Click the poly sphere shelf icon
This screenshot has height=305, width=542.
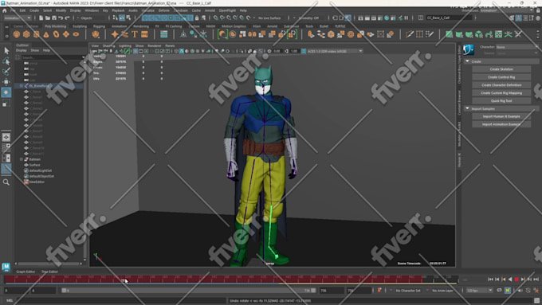pyautogui.click(x=17, y=34)
